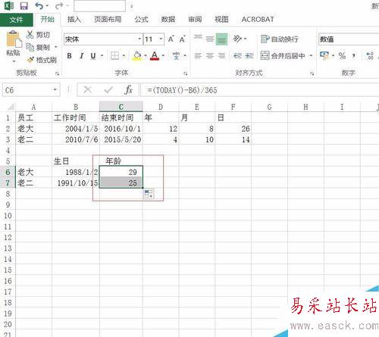Apply comma thousands separator style

354,55
